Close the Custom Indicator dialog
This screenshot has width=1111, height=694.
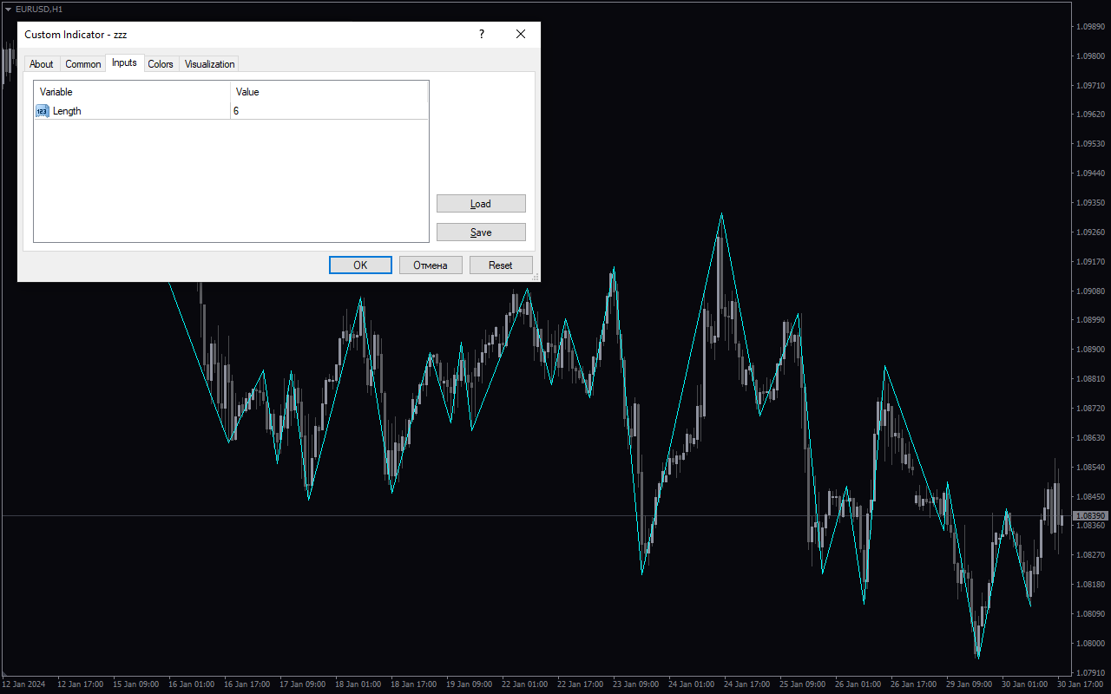tap(521, 34)
